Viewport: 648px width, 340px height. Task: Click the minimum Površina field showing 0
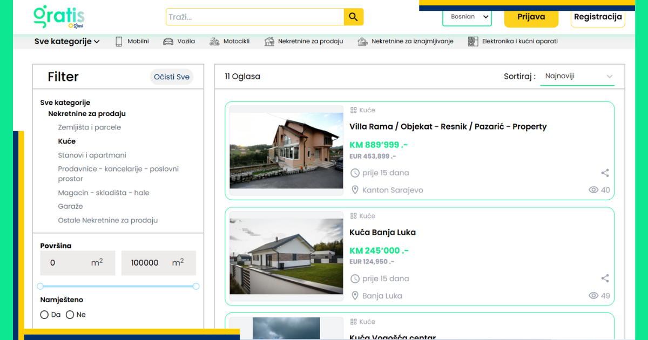78,263
